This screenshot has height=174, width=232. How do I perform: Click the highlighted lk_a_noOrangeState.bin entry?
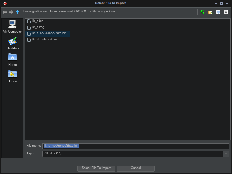point(49,33)
